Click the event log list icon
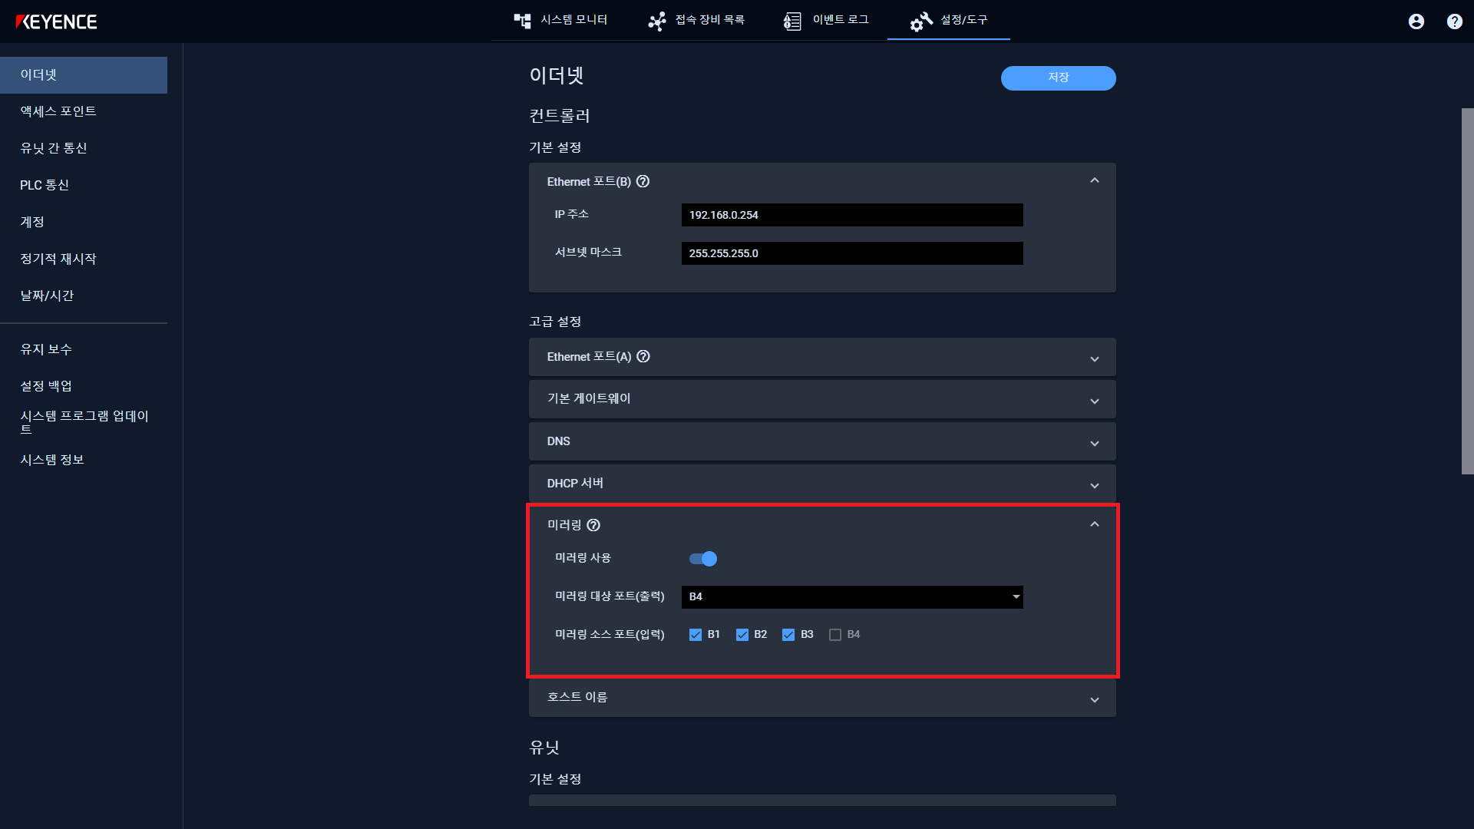 [792, 21]
